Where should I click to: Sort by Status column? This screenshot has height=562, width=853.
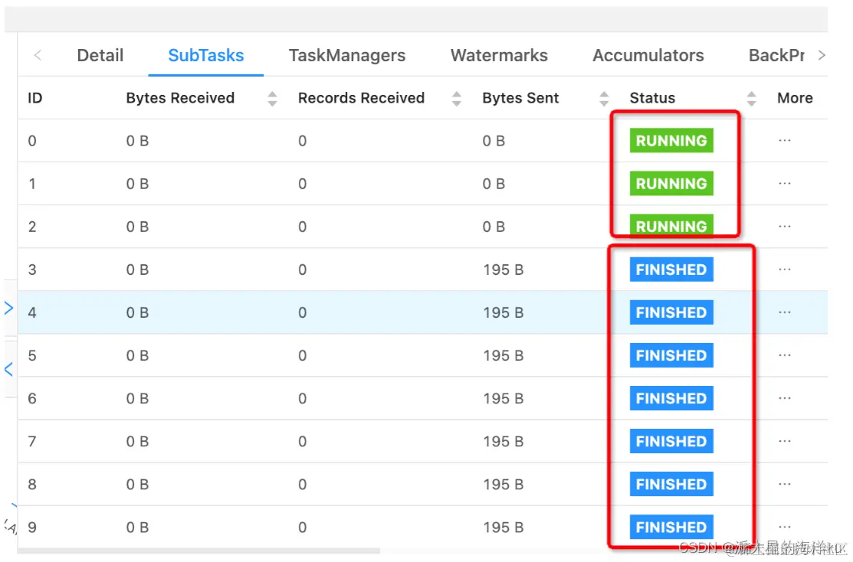coord(751,98)
